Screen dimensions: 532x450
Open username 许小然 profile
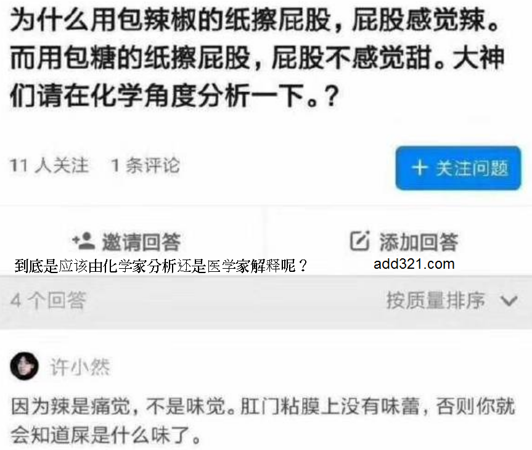pyautogui.click(x=80, y=367)
